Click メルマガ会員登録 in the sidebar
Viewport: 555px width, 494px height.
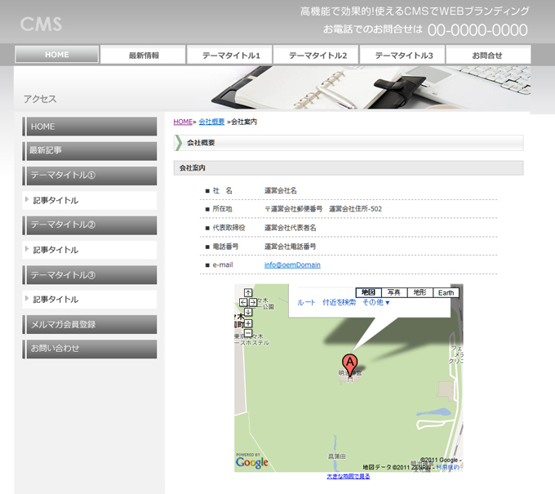click(x=90, y=324)
